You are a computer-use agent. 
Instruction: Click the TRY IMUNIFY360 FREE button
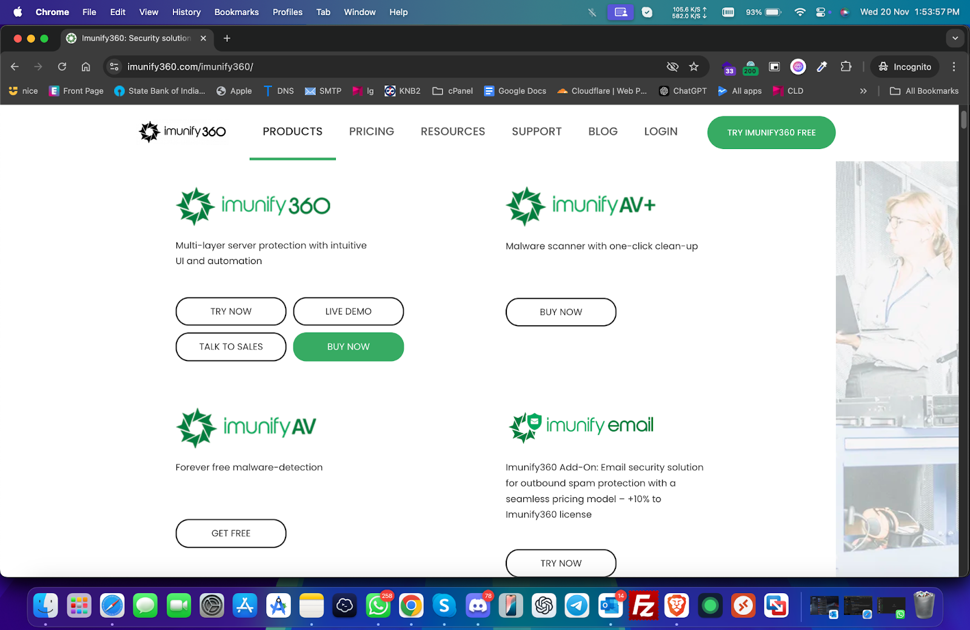click(x=771, y=132)
